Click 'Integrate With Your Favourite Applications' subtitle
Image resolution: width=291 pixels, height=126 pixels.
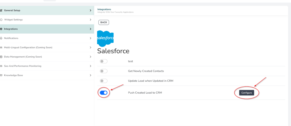[x=115, y=12]
